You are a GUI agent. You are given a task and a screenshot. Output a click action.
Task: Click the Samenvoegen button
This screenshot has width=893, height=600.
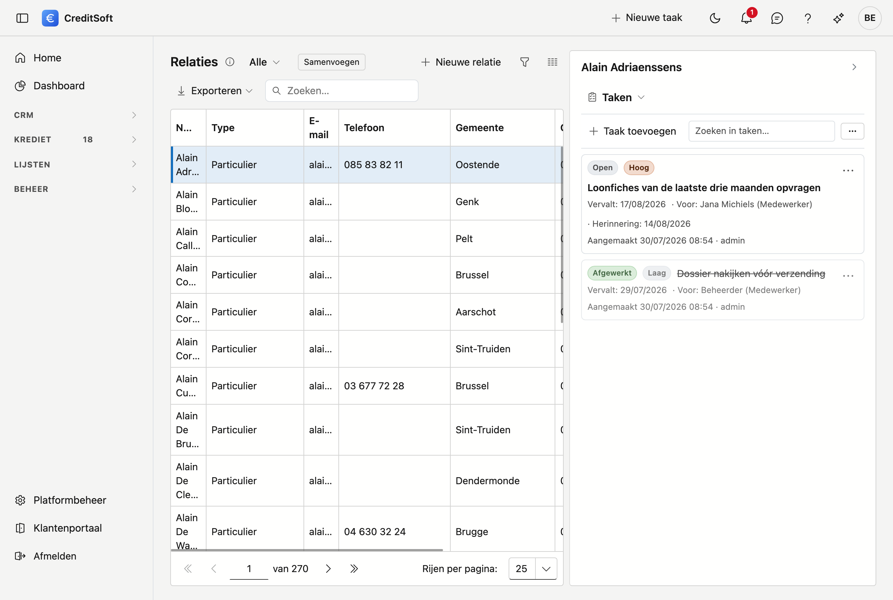click(331, 62)
